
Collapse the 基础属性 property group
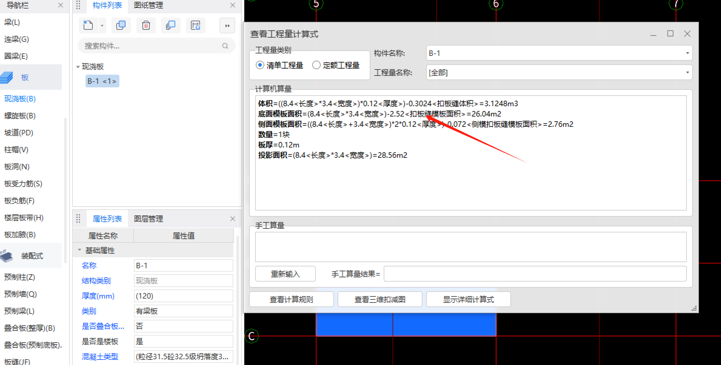pyautogui.click(x=79, y=250)
